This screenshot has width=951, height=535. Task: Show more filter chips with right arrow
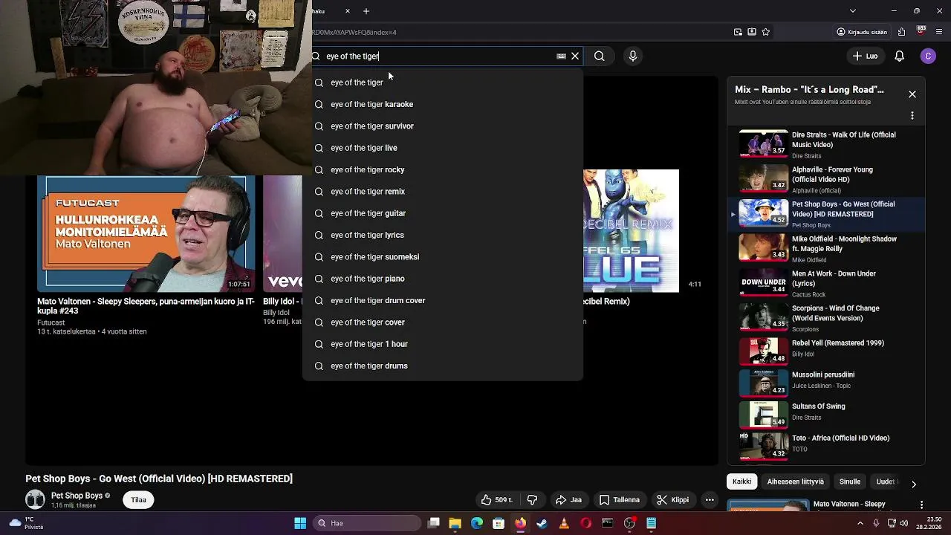(914, 484)
